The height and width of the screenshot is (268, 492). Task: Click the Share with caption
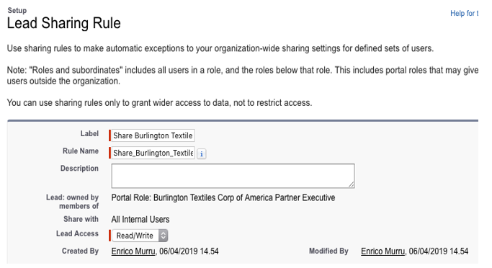[81, 219]
